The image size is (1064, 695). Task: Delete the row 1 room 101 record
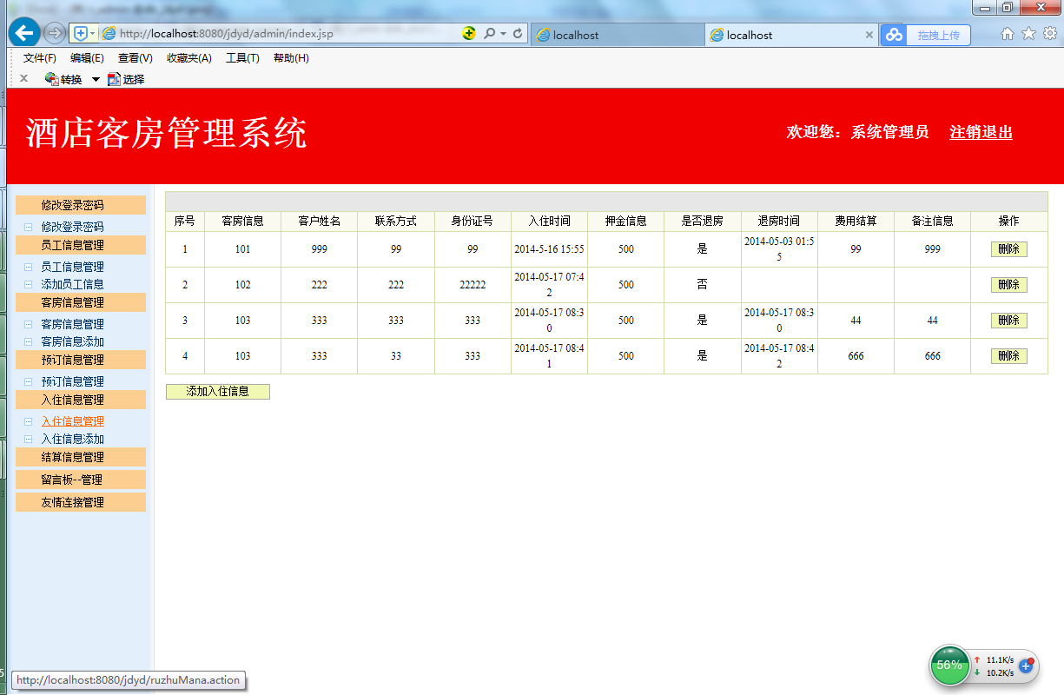[1008, 249]
